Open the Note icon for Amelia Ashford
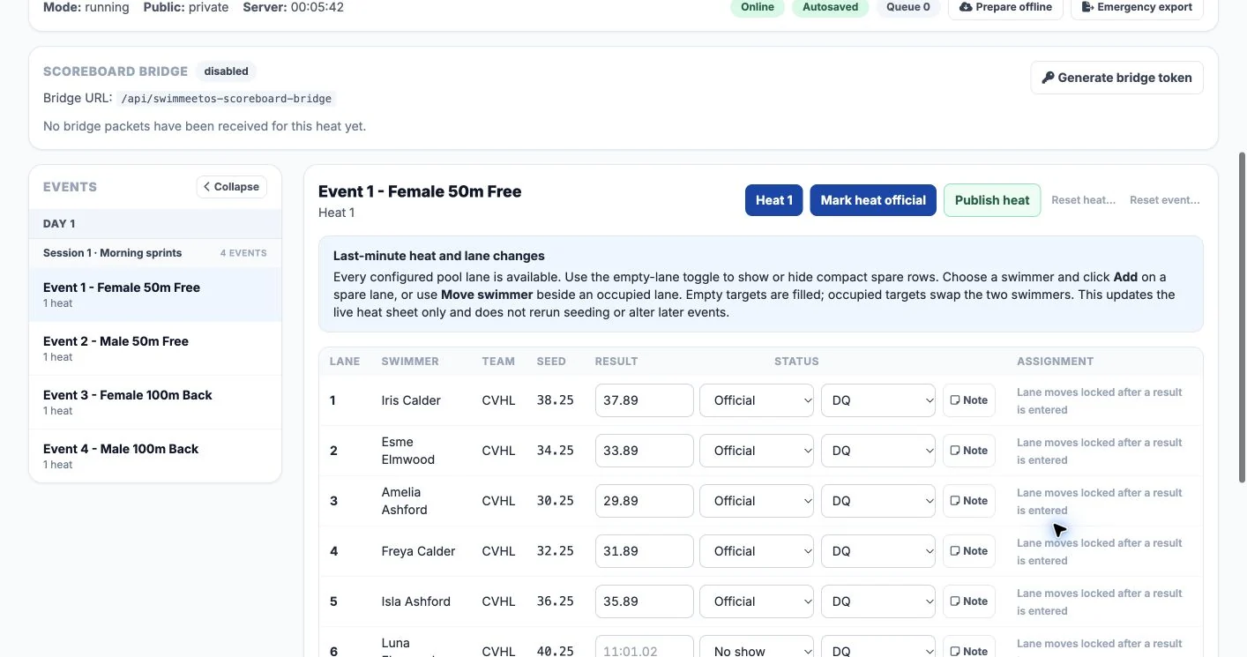1247x657 pixels. [x=954, y=501]
